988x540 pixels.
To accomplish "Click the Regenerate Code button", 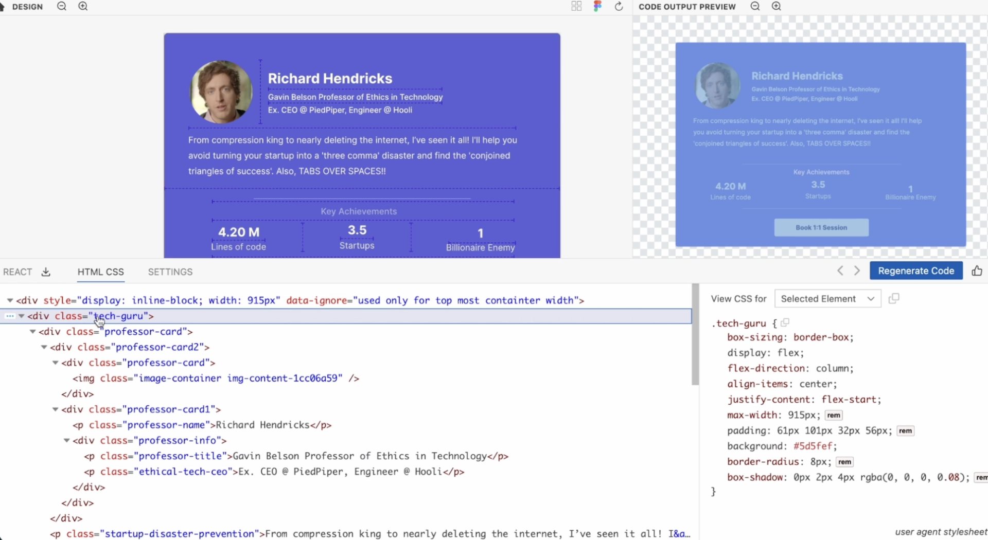I will pos(915,271).
